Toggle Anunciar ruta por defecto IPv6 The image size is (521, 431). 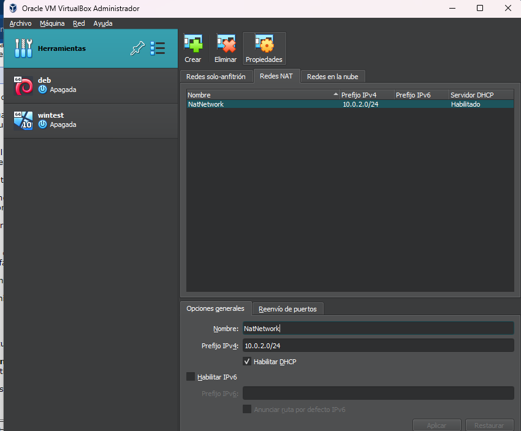[247, 409]
